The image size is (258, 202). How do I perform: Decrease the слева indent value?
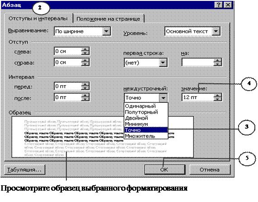tap(85, 53)
